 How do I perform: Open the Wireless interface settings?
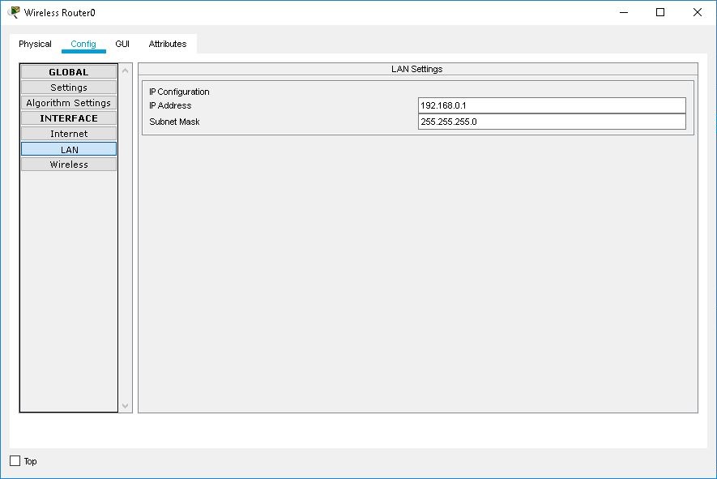69,164
